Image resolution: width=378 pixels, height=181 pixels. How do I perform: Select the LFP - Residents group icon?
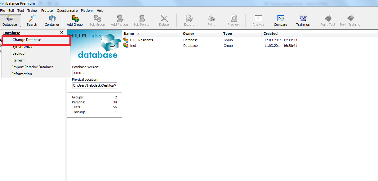126,40
